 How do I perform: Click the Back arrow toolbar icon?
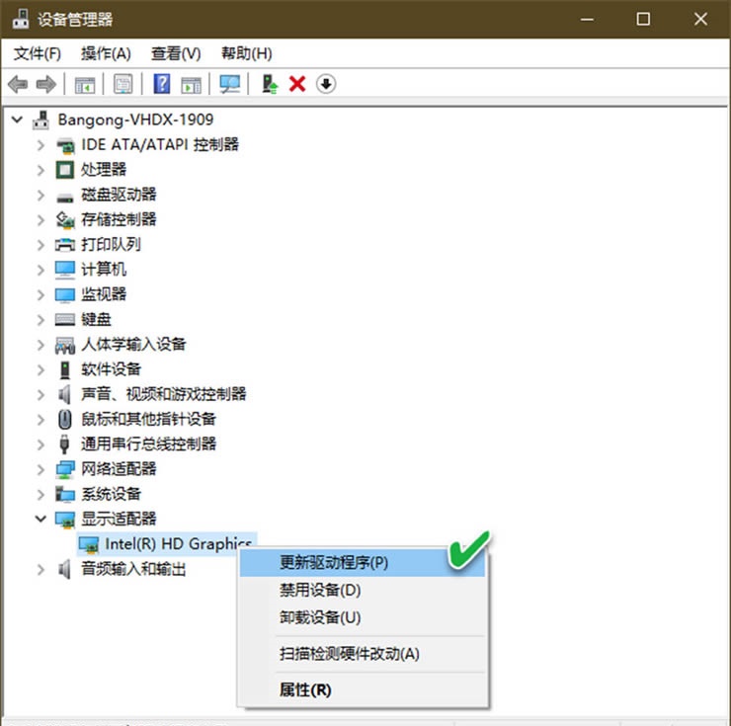point(18,84)
